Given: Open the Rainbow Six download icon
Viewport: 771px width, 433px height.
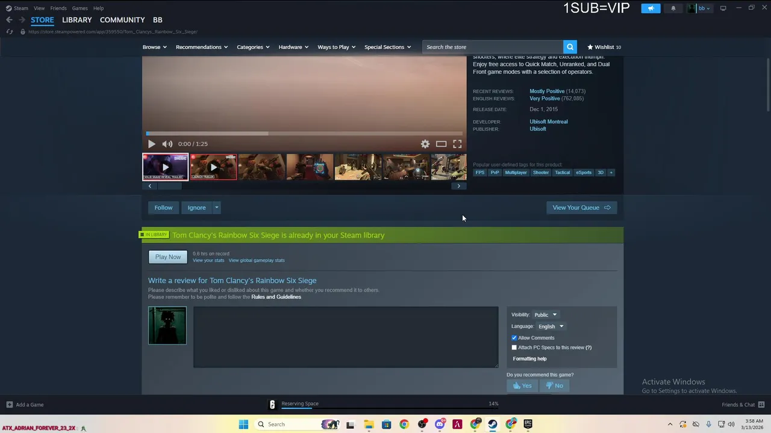Looking at the screenshot, I should (272, 405).
